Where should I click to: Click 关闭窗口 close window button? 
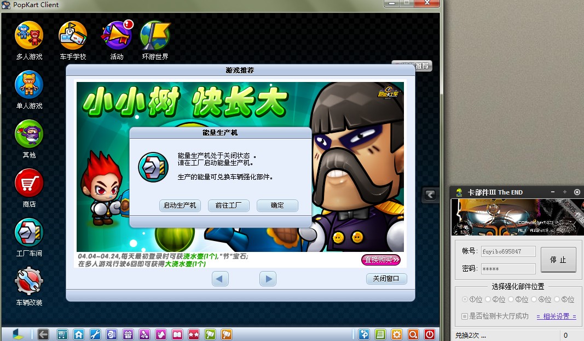point(386,279)
